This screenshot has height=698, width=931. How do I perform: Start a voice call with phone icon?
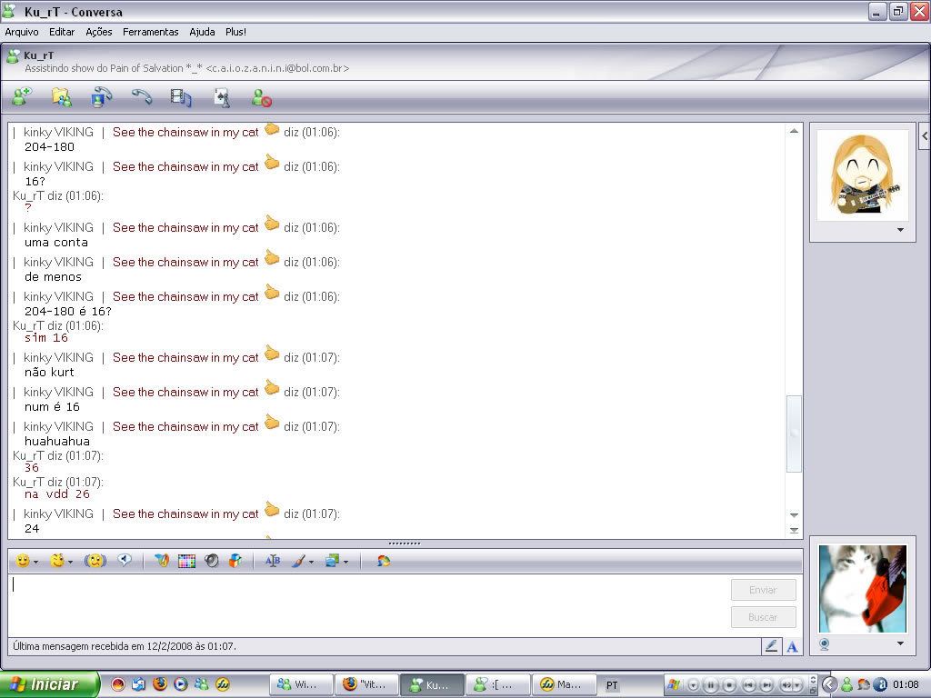point(141,96)
